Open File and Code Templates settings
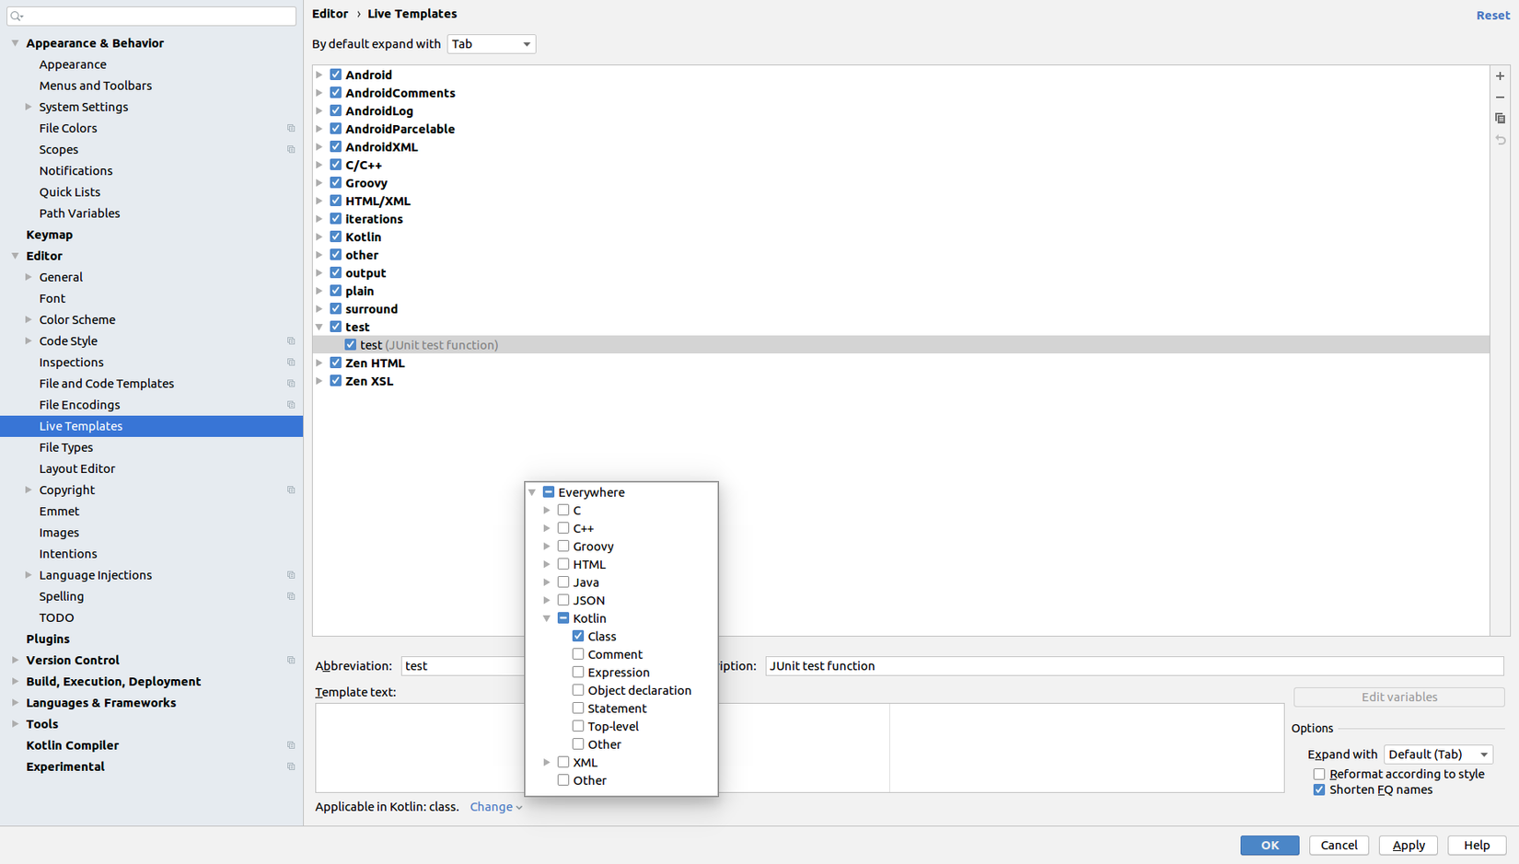The width and height of the screenshot is (1519, 864). [x=107, y=384]
